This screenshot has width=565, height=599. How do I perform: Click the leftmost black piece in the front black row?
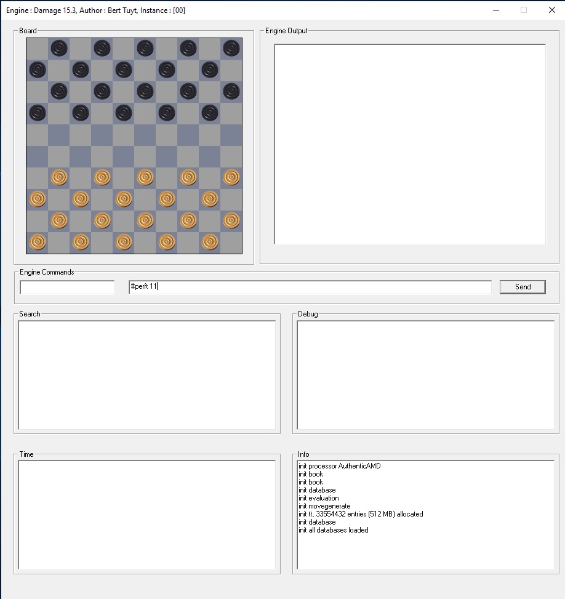pos(38,113)
